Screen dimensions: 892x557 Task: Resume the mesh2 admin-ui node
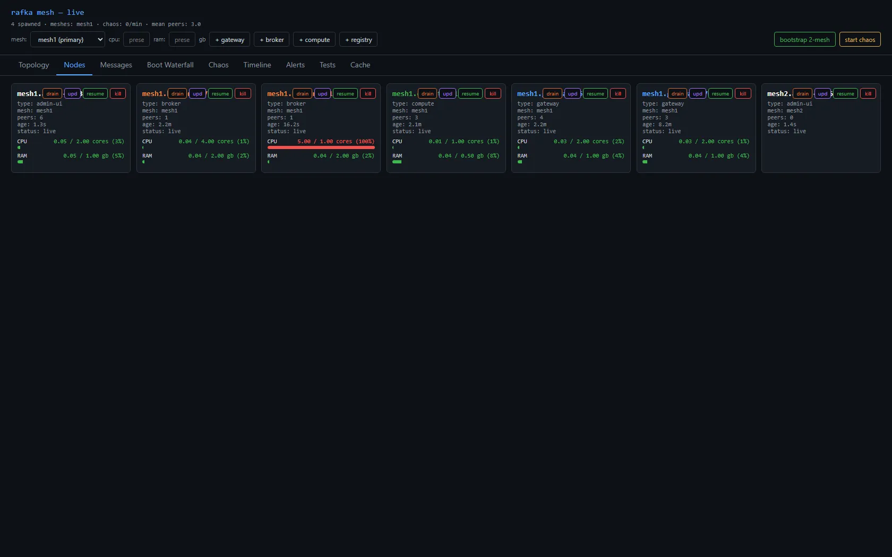click(845, 93)
